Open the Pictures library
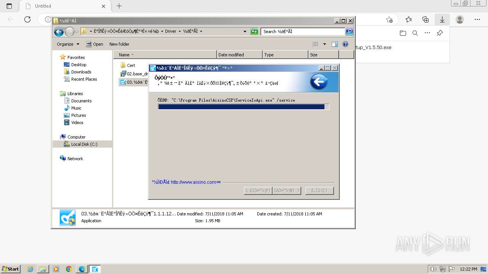488x274 pixels. tap(79, 115)
